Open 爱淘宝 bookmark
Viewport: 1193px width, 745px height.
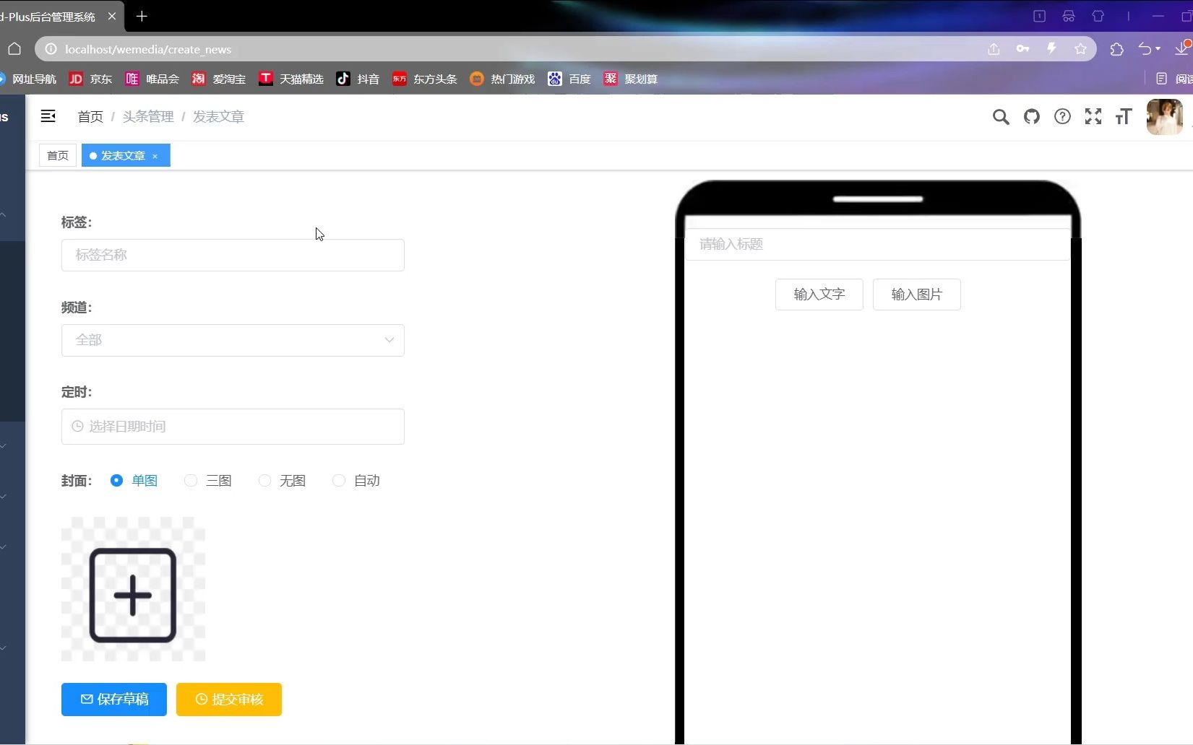(x=218, y=79)
